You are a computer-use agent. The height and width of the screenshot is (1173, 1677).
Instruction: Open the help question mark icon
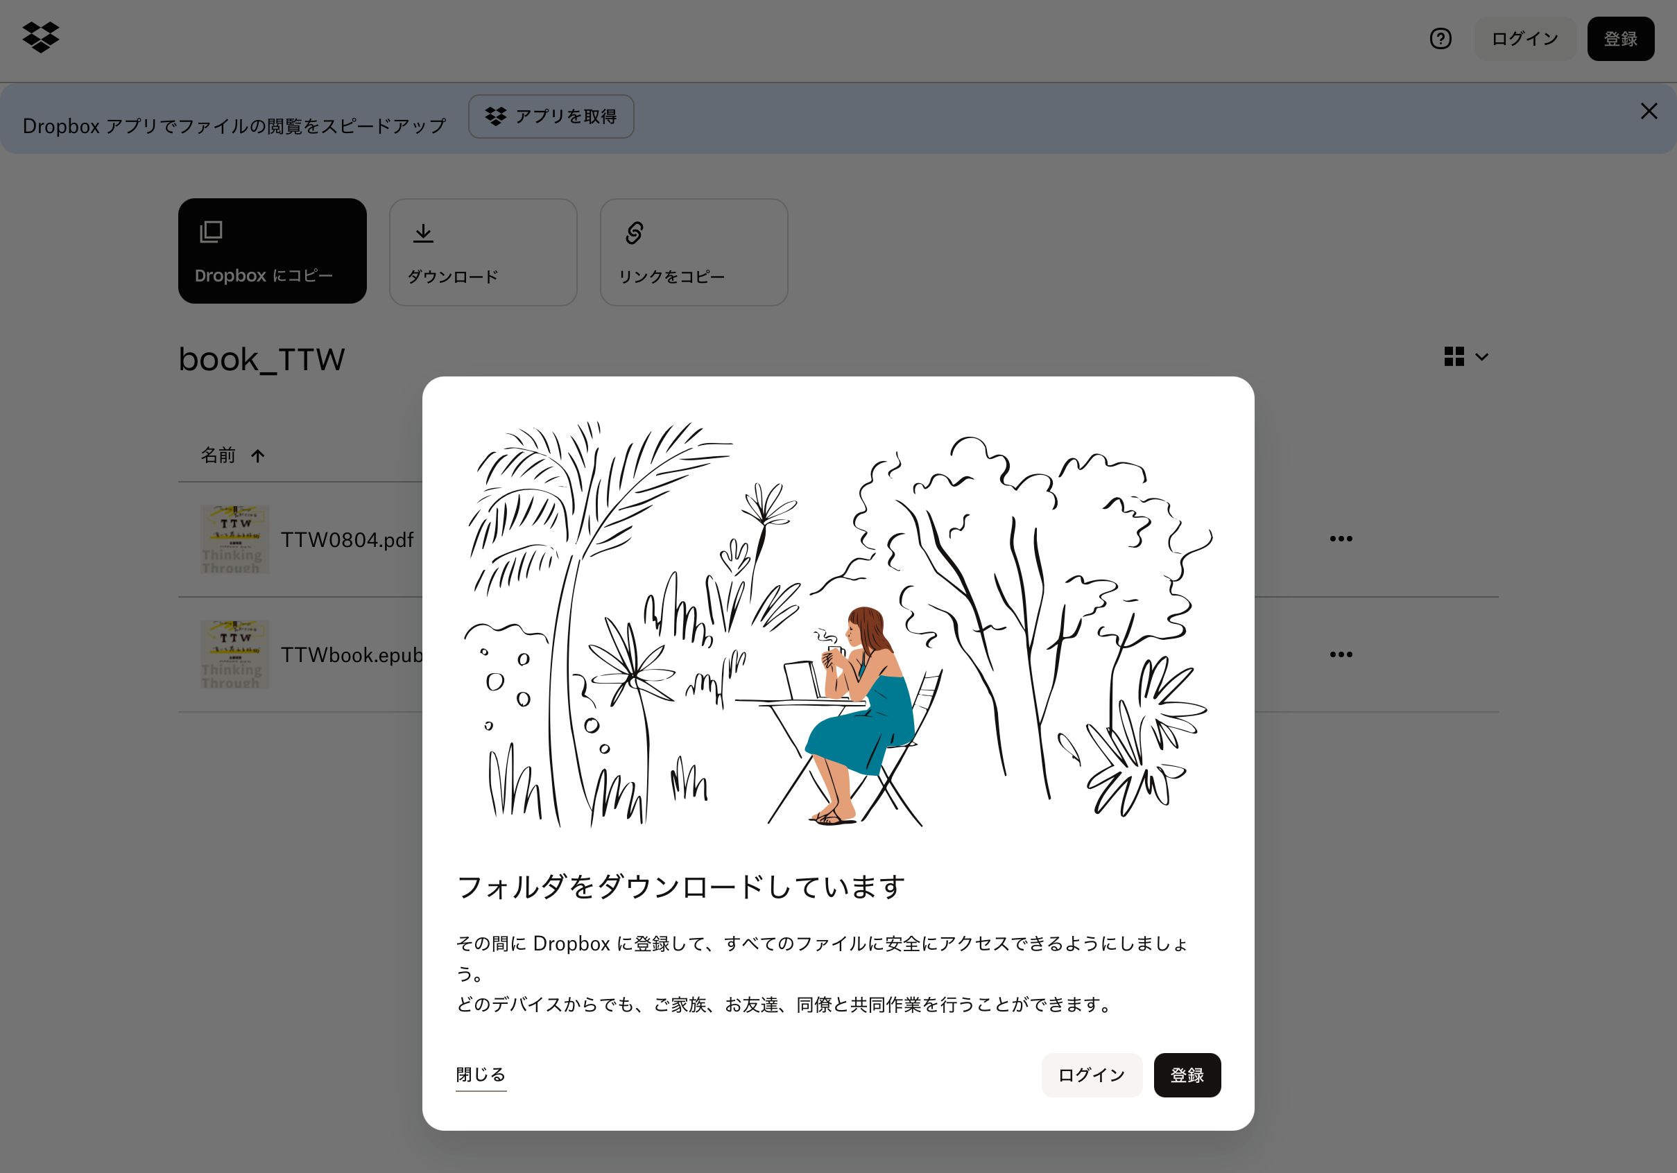tap(1440, 39)
